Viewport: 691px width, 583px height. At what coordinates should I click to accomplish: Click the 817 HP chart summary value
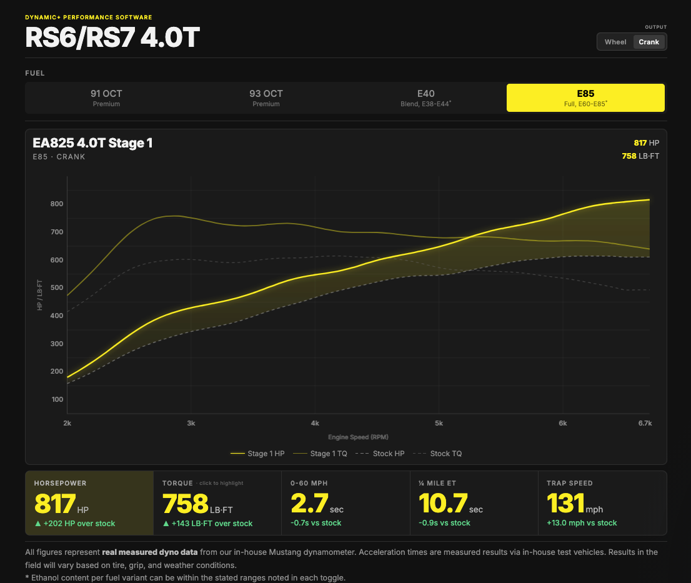tap(647, 142)
